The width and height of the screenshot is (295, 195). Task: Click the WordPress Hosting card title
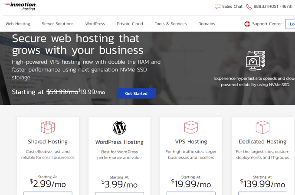119,142
